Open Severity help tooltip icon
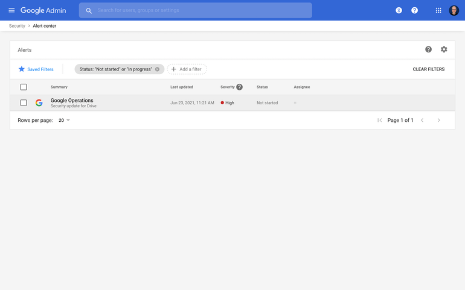Screen dimensions: 465x290 point(240,87)
